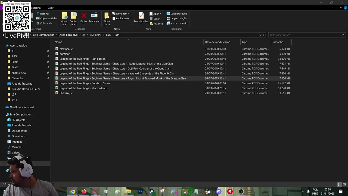348x196 pixels.
Task: Click Limpar seleção
Action: coord(176,19)
